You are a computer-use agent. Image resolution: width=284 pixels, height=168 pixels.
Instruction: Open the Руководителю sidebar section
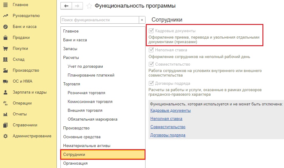(x=26, y=16)
